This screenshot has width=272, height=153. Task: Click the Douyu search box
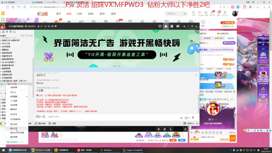pos(176,14)
